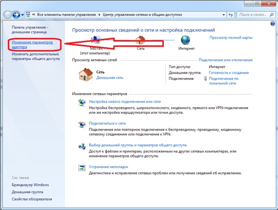Open Домашняя группа sidebar link

coord(28,192)
